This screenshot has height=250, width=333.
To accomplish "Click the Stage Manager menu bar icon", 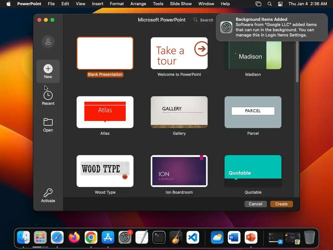I will [258, 4].
